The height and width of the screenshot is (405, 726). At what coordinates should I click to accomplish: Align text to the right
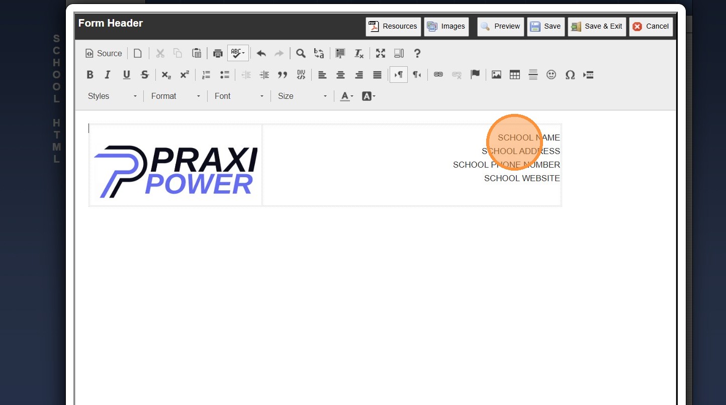359,75
